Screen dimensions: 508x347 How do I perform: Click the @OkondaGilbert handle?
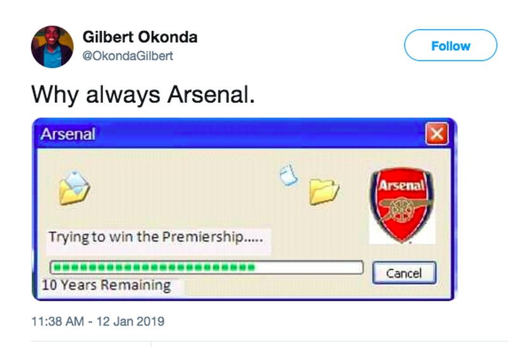coord(128,56)
